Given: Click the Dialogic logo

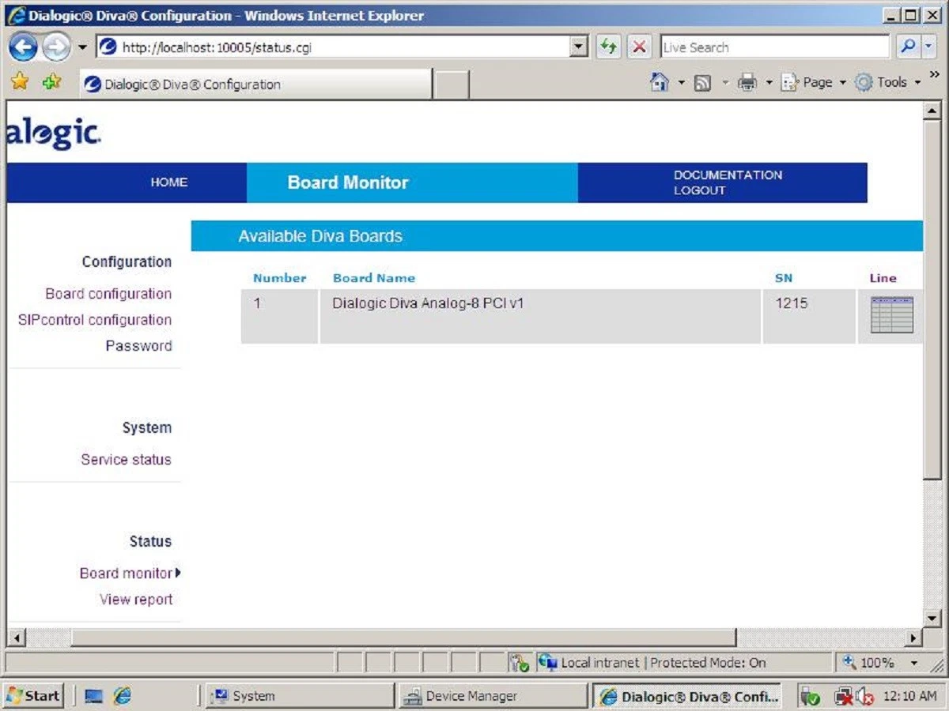Looking at the screenshot, I should click(x=54, y=134).
